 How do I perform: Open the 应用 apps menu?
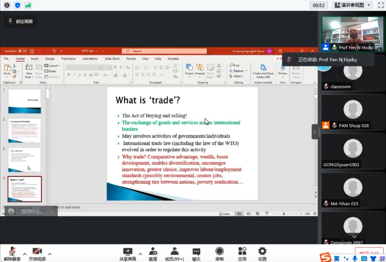click(x=242, y=254)
